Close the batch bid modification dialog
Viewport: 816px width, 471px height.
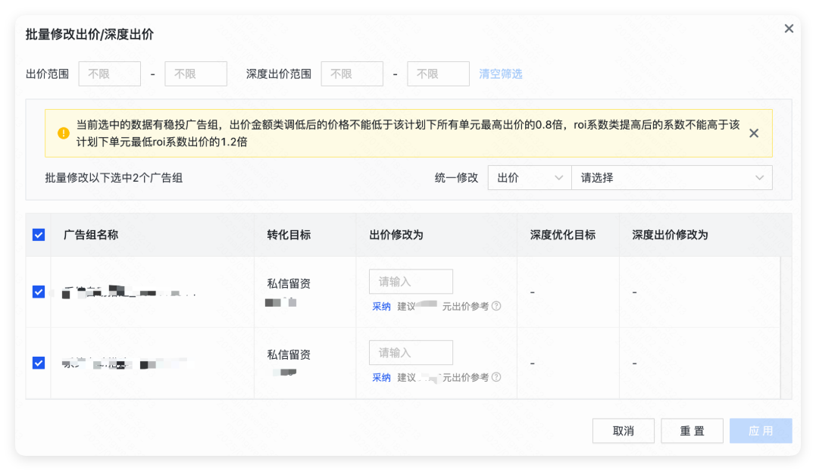pos(789,29)
